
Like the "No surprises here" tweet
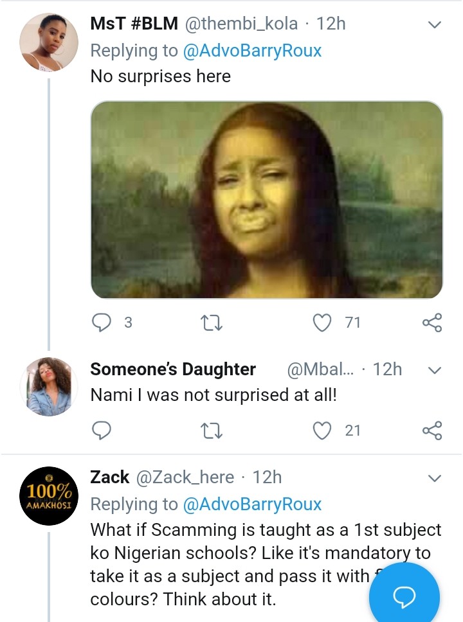tap(322, 322)
